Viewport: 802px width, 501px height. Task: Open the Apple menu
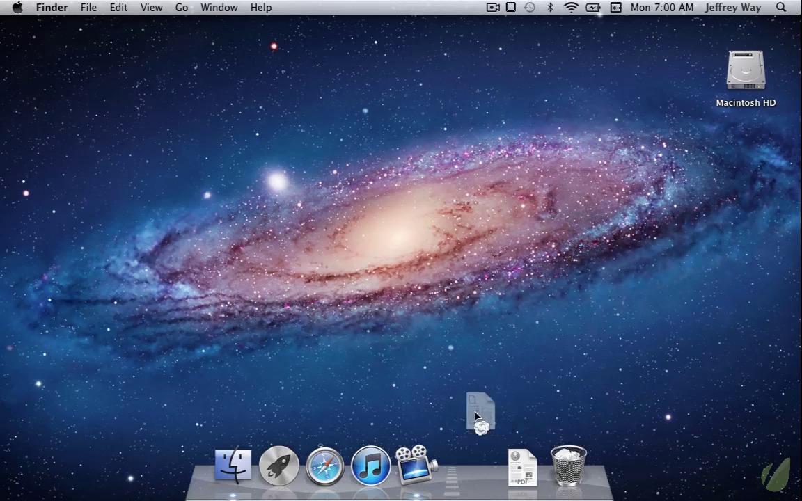17,8
